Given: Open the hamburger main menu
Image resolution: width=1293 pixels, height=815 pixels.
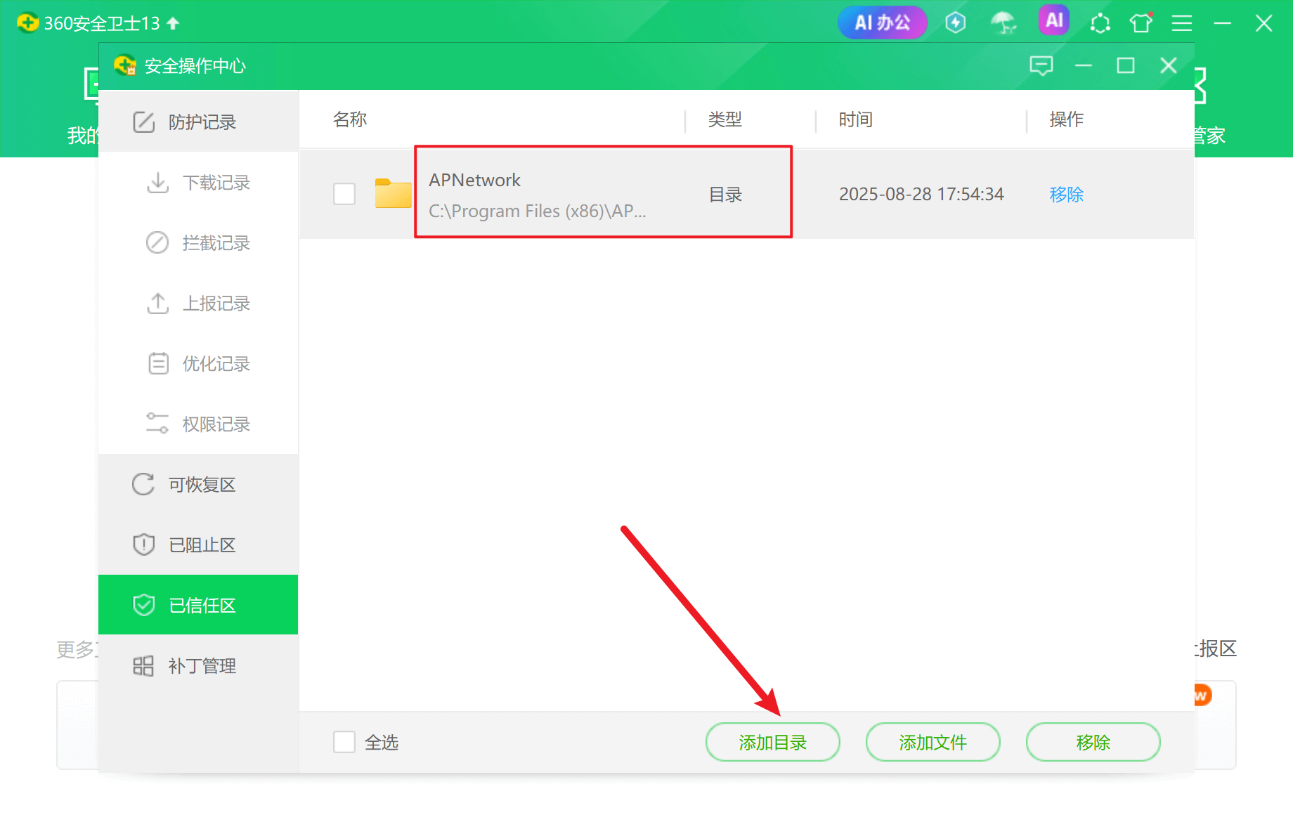Looking at the screenshot, I should (1181, 22).
